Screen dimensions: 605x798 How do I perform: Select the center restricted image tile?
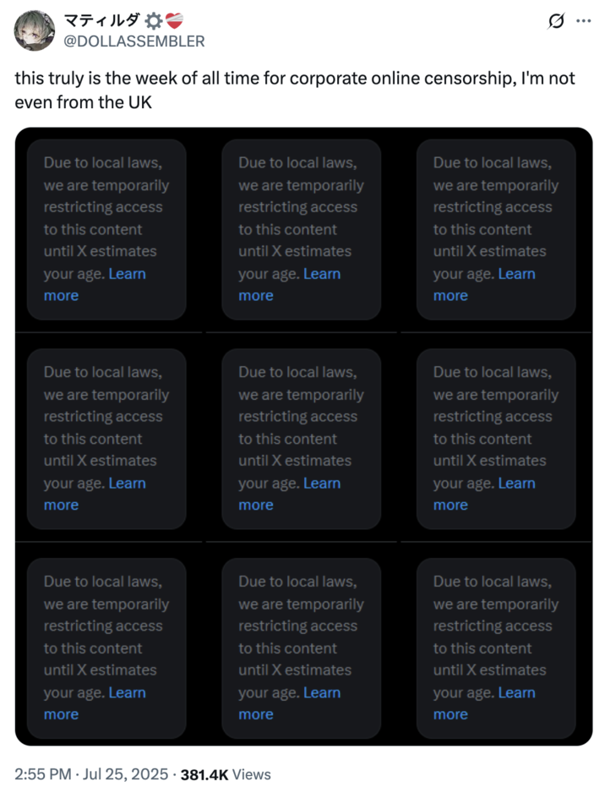(301, 439)
